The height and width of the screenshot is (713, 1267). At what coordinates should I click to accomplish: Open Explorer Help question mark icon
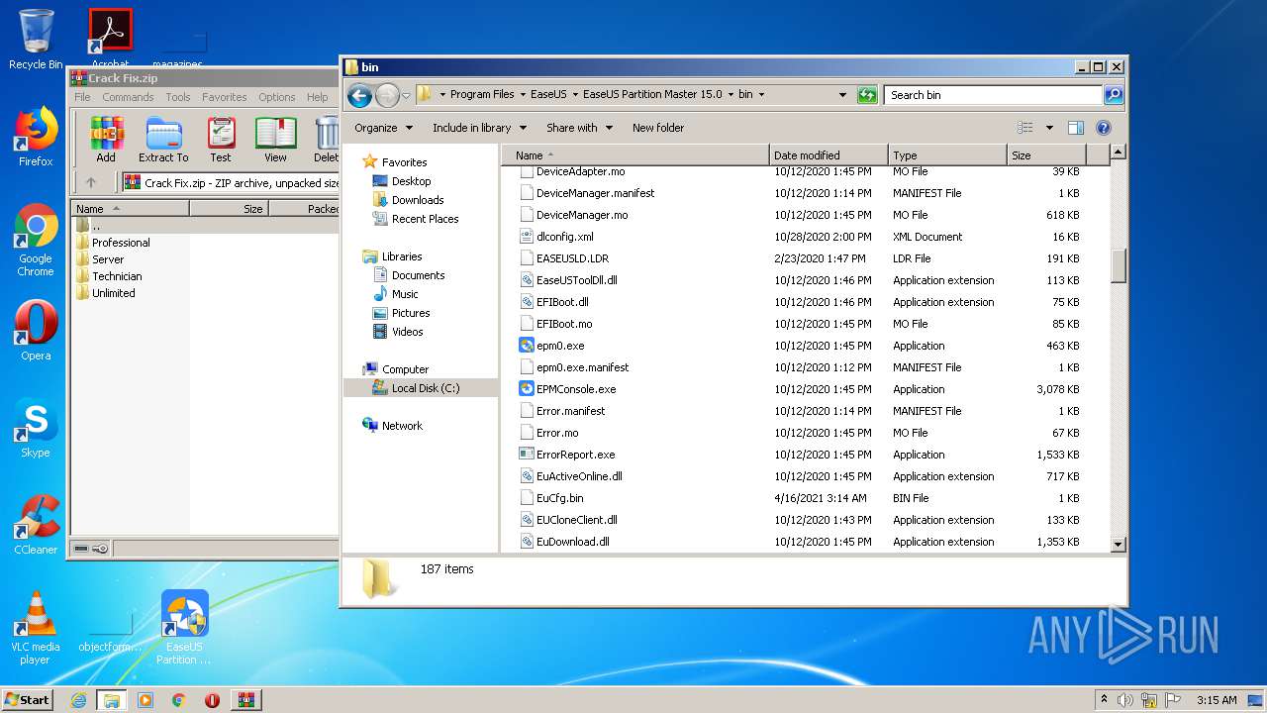pyautogui.click(x=1104, y=128)
